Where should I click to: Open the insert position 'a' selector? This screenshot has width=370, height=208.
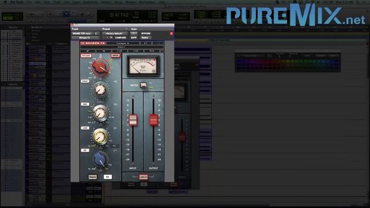pyautogui.click(x=97, y=34)
